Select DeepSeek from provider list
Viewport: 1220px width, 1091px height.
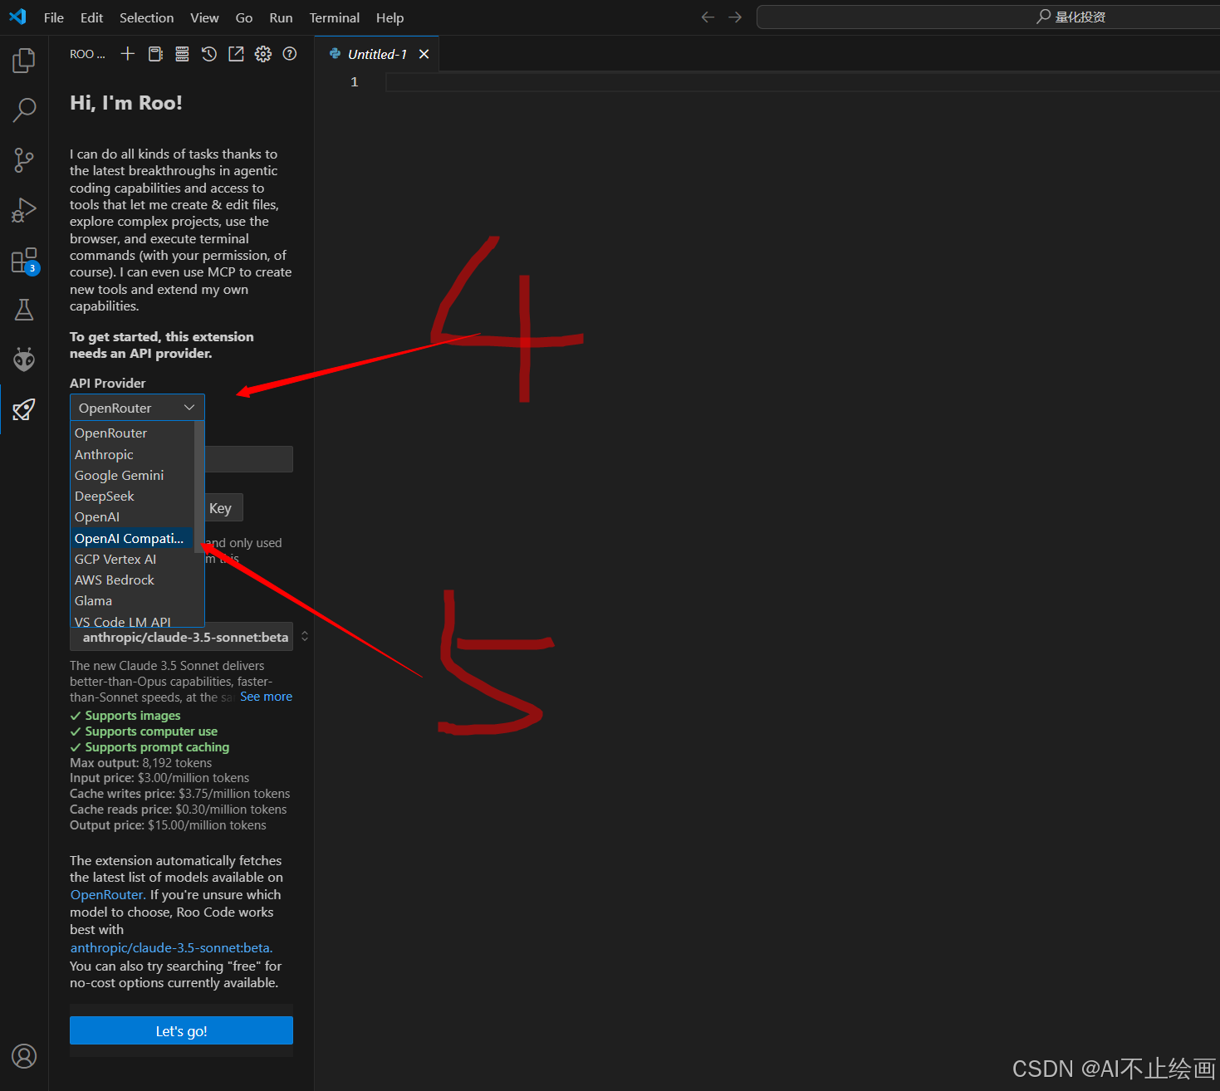click(x=133, y=497)
